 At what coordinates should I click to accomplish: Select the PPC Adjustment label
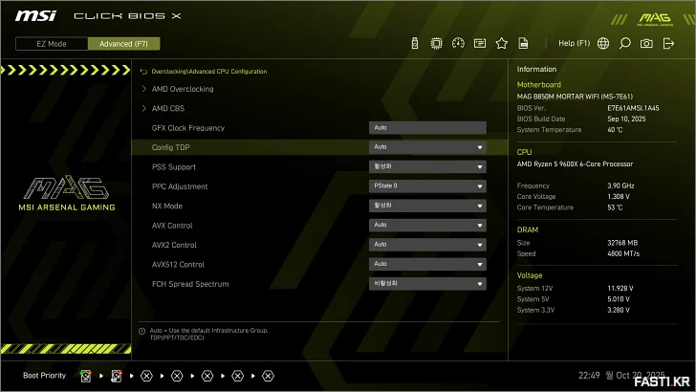(180, 186)
